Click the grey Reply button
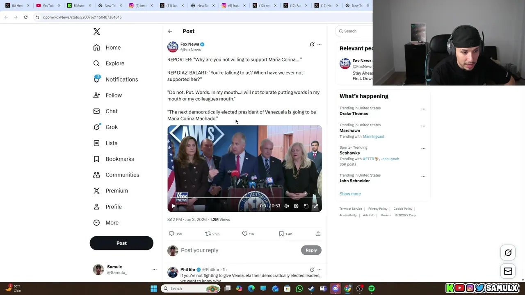The image size is (525, 295). tap(311, 250)
